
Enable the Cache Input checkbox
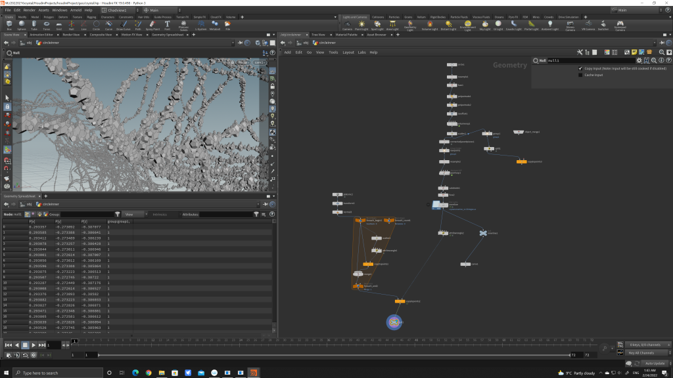click(580, 75)
